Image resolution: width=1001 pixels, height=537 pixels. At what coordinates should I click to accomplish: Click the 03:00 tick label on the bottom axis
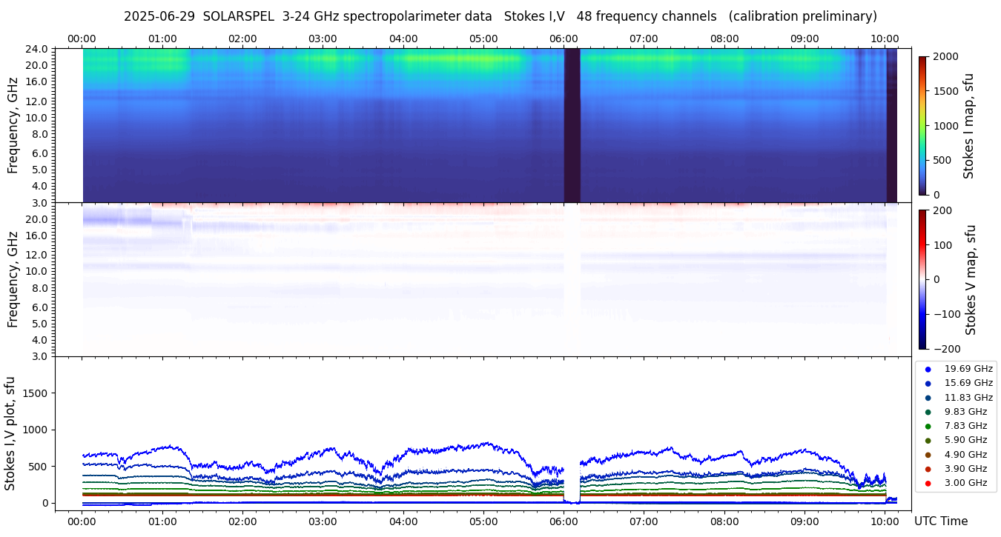click(x=323, y=521)
